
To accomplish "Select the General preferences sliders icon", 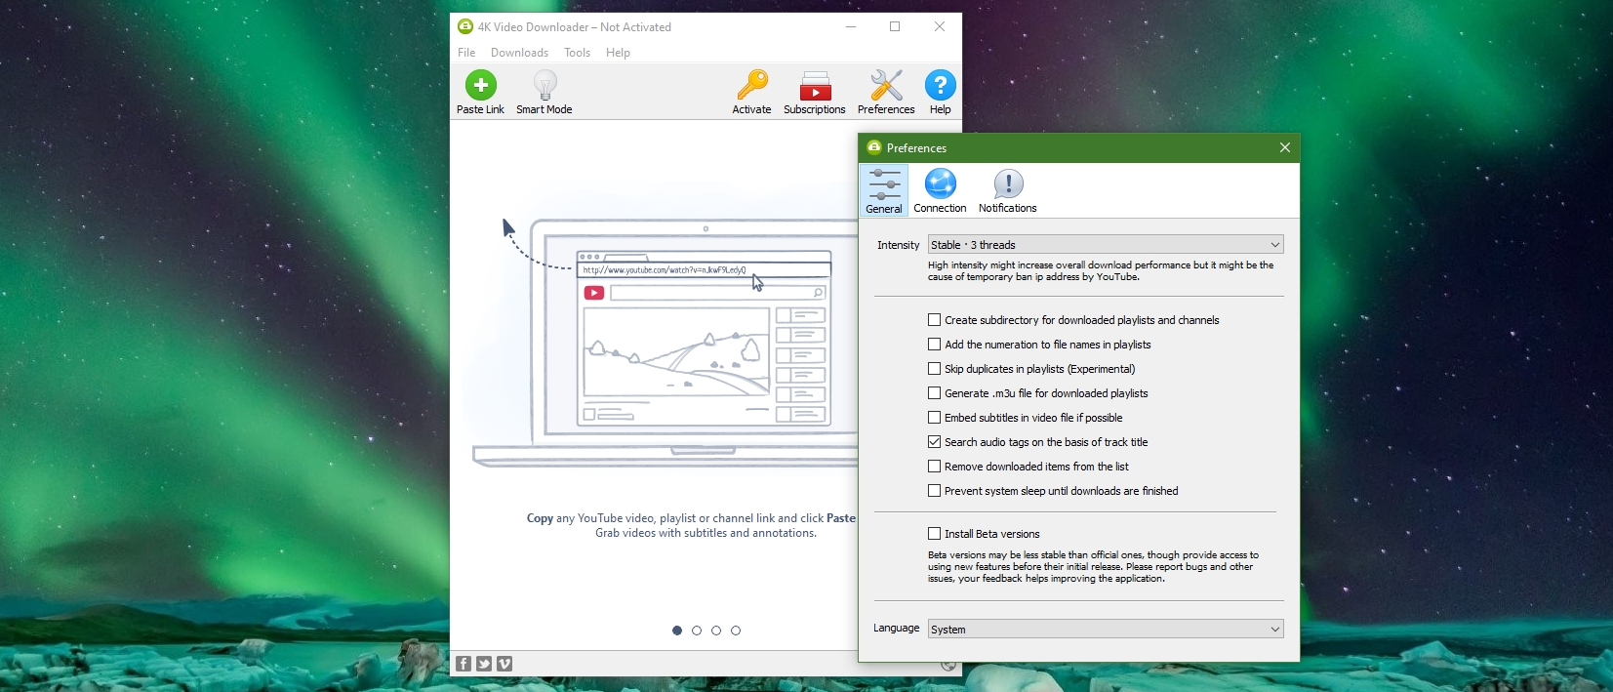I will 884,183.
